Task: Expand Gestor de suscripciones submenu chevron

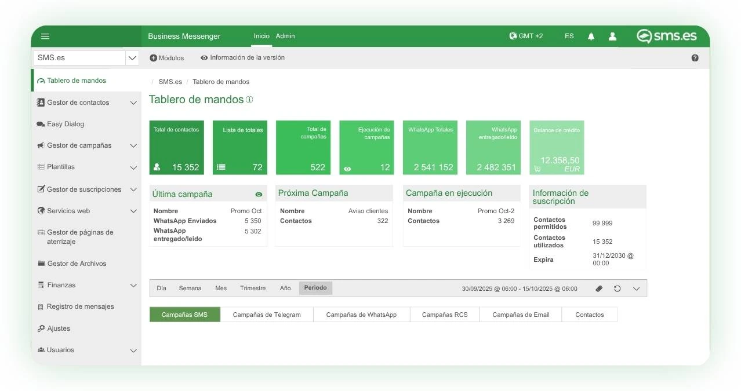Action: (133, 190)
